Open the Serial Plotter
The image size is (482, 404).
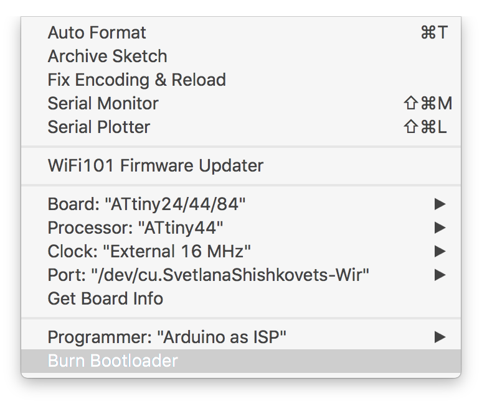coord(241,127)
